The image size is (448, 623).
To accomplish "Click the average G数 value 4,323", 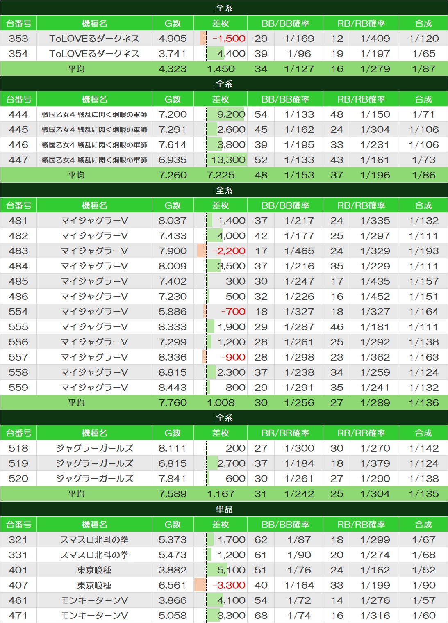I will [x=173, y=69].
